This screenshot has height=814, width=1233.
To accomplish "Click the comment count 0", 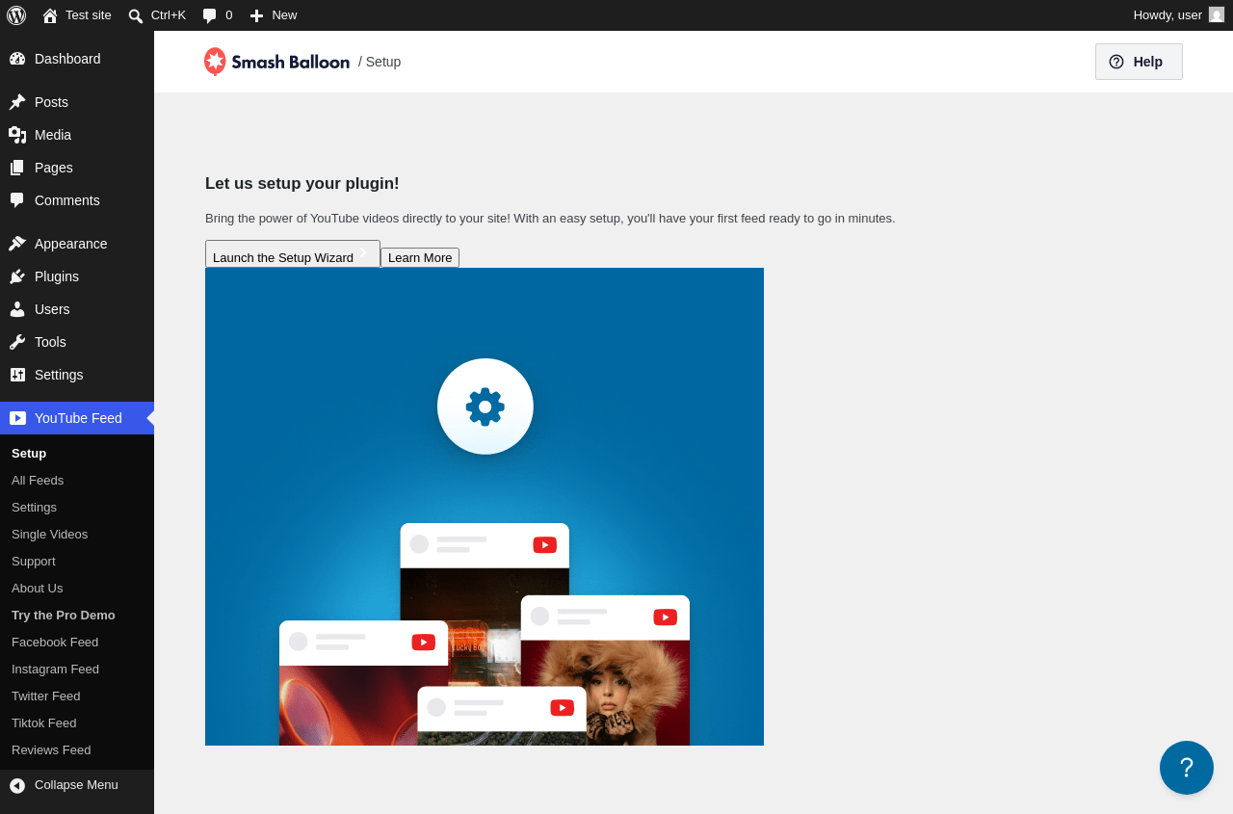I will (x=229, y=15).
